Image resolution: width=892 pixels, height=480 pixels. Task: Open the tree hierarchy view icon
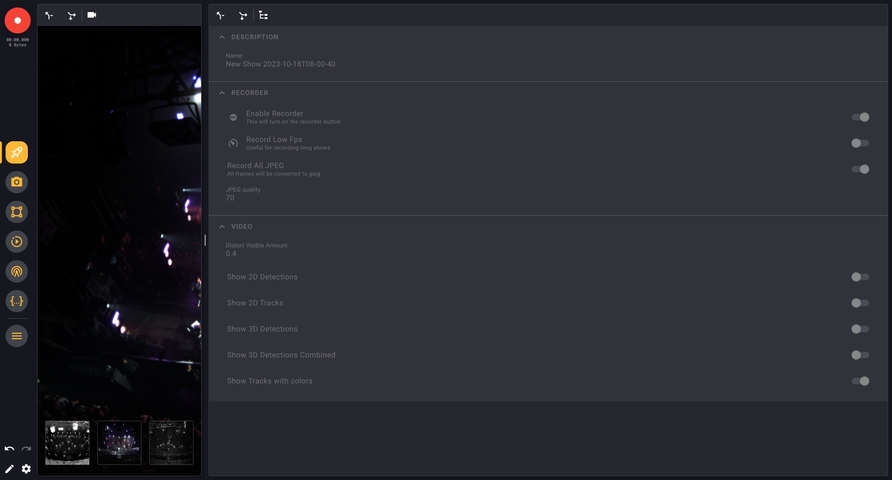(x=263, y=15)
